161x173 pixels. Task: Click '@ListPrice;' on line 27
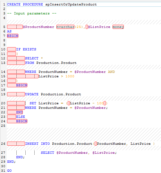[x=105, y=153]
